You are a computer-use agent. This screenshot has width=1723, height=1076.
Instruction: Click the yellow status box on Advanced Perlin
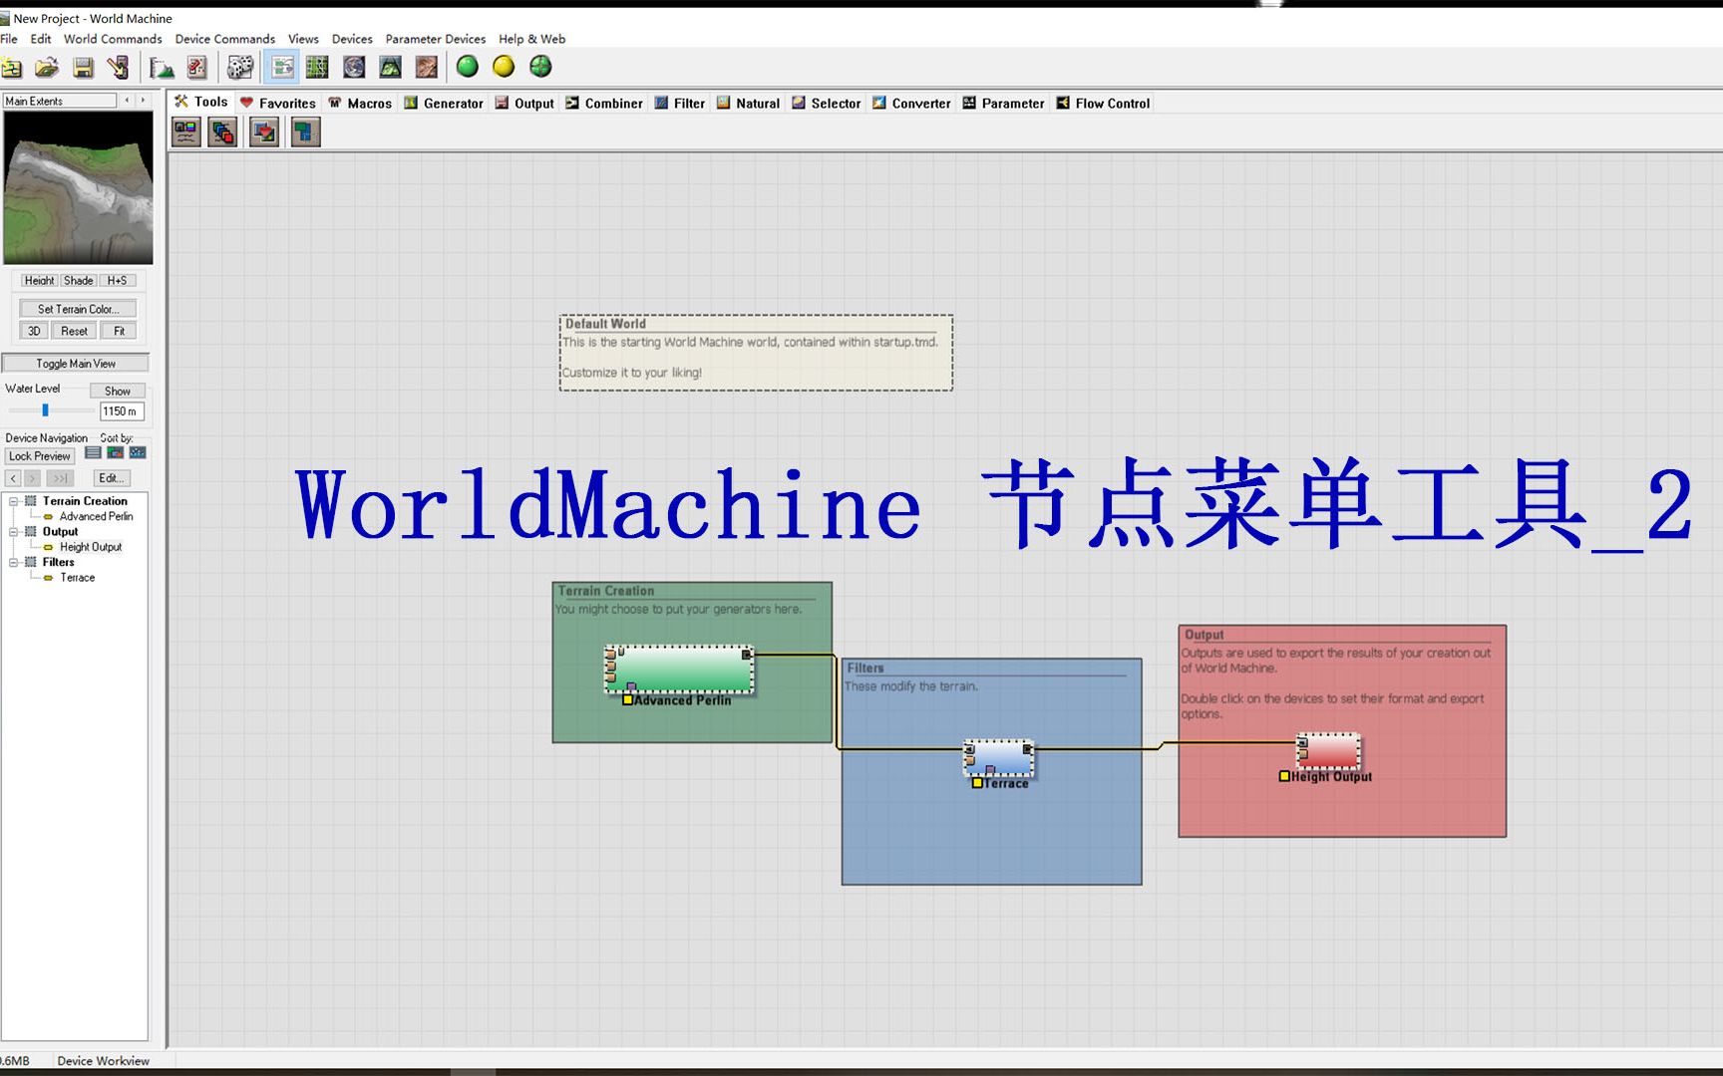[627, 700]
